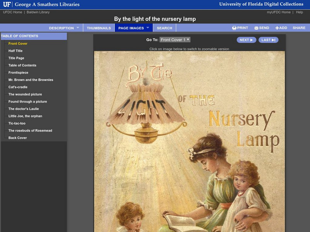310x232 pixels.
Task: Open the Search tab
Action: (164, 28)
